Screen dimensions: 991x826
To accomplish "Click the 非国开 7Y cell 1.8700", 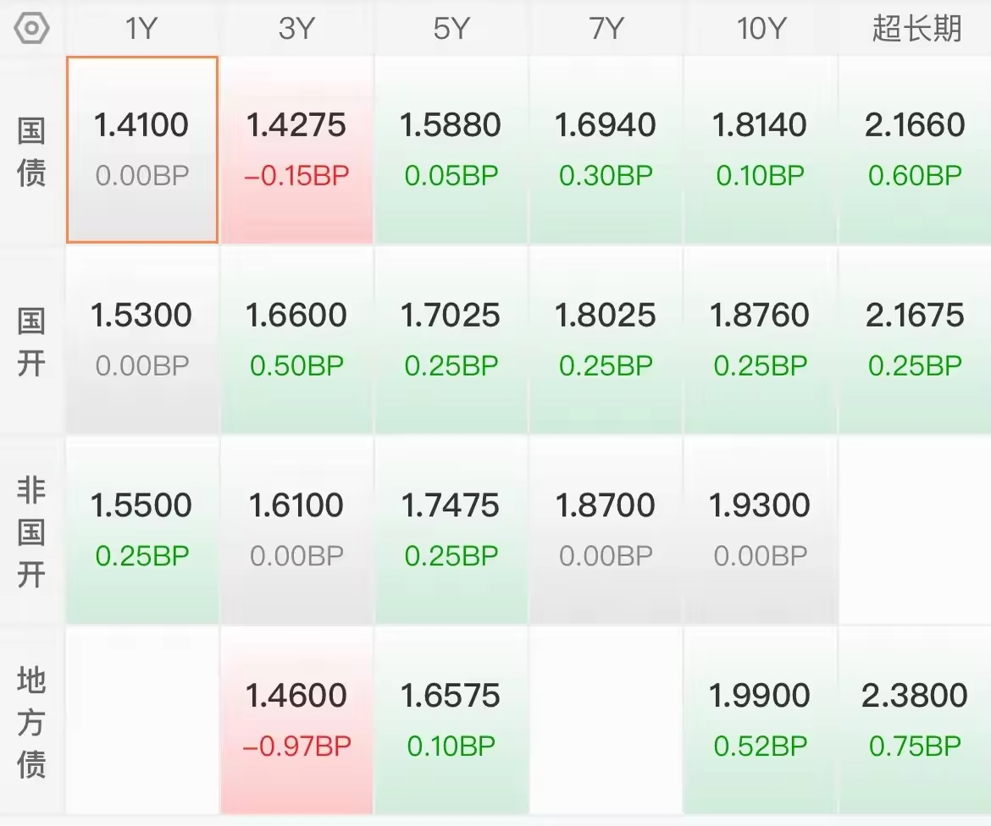I will [x=606, y=530].
